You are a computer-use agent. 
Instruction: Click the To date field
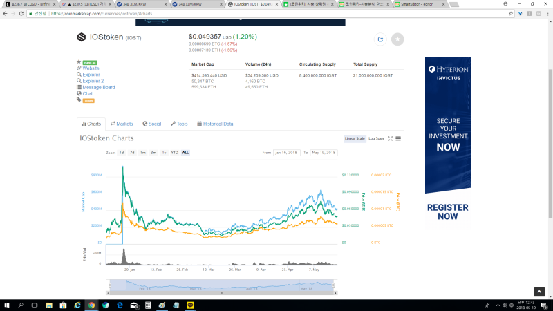(324, 153)
